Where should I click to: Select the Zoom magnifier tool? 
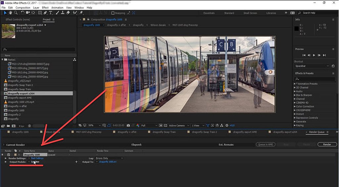pos(16,13)
